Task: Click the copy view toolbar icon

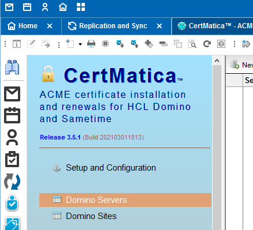Action: [178, 44]
